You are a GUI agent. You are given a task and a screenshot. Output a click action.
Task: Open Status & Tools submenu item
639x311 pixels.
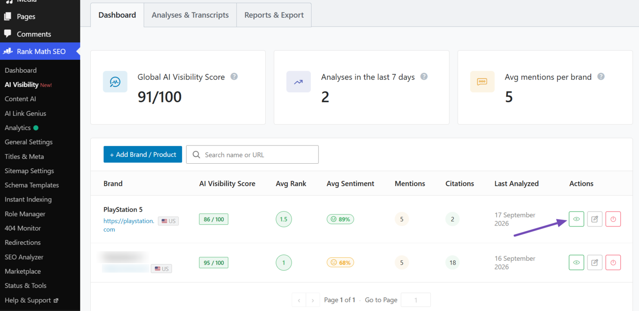[x=26, y=285]
